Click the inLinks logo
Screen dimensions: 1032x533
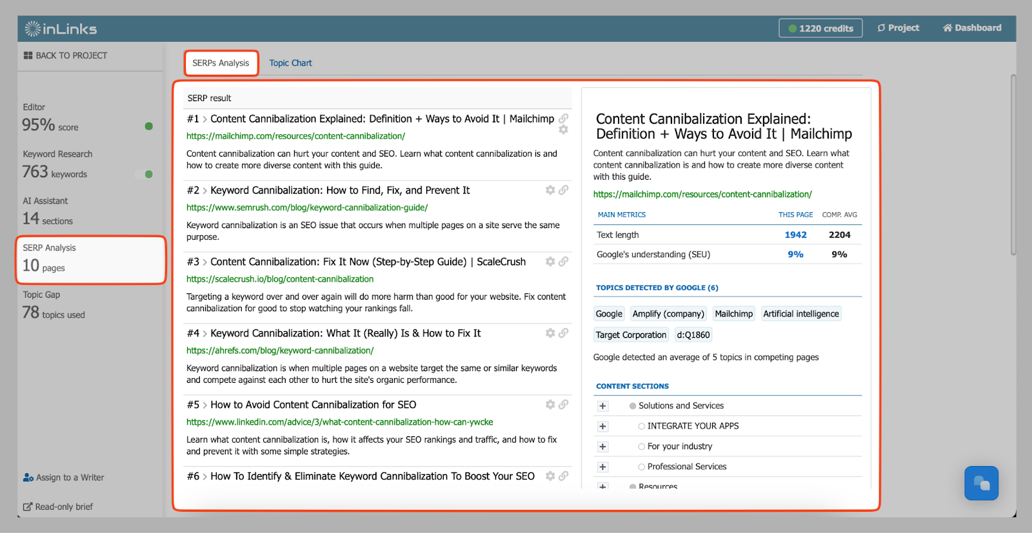click(61, 28)
